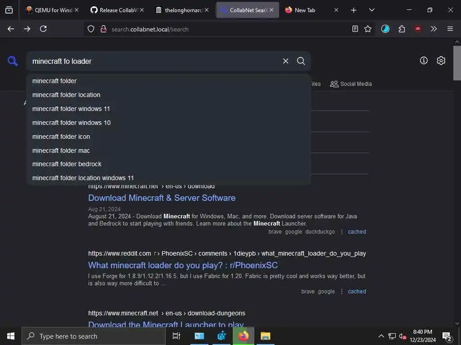Open the notification center icon
461x345 pixels.
[447, 337]
